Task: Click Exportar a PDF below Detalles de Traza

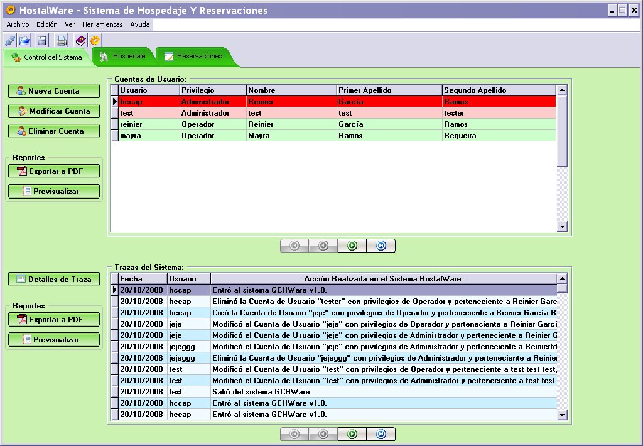Action: pos(54,320)
